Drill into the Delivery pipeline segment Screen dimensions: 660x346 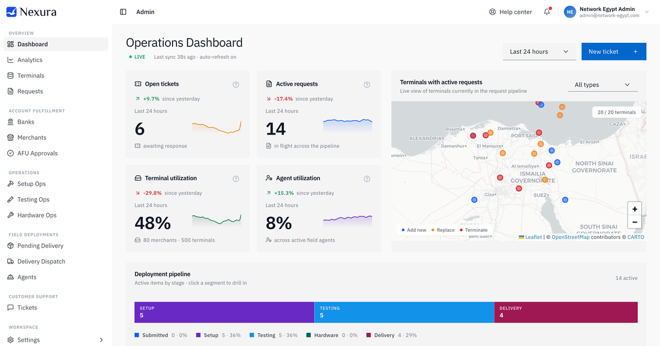566,312
